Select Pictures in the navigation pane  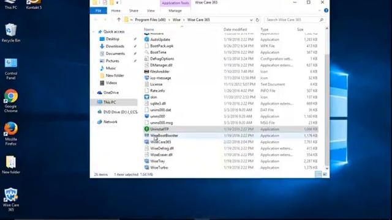pos(112,61)
